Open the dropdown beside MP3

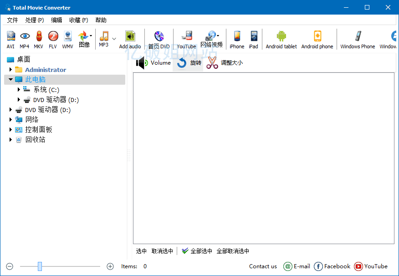point(114,39)
